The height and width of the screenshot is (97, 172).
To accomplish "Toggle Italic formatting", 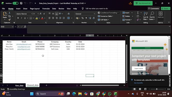I will tap(21, 18).
